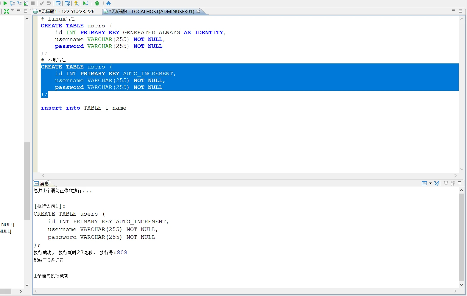The width and height of the screenshot is (467, 296).
Task: Click the insert into TABLE_1 line in the editor
Action: click(83, 108)
